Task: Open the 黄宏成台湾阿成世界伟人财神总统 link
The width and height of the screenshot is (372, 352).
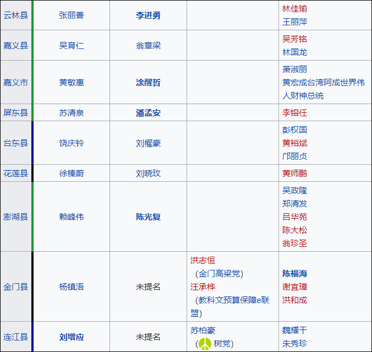Action: coord(324,89)
